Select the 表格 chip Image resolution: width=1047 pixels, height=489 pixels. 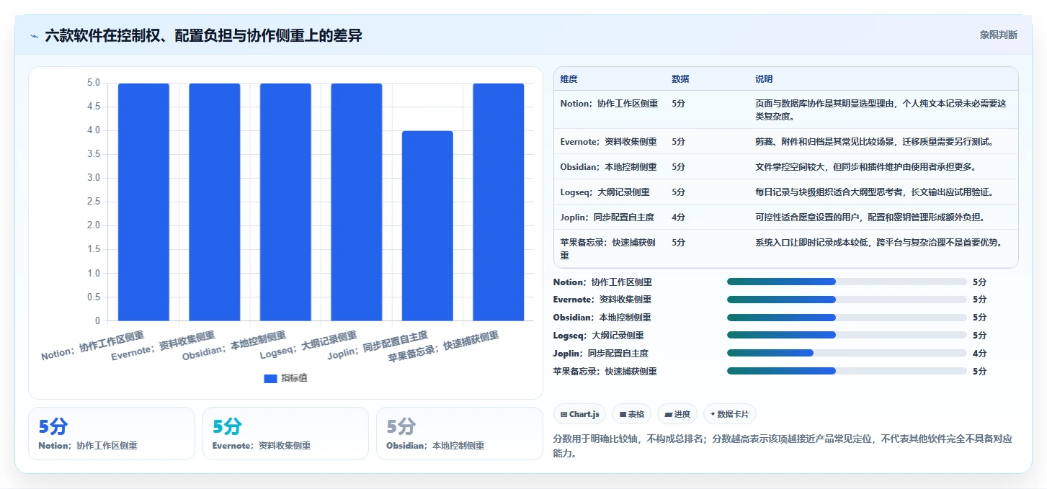pyautogui.click(x=631, y=414)
